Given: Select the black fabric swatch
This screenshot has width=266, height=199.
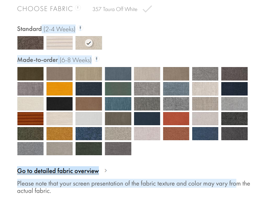Looking at the screenshot, I should click(x=59, y=104).
